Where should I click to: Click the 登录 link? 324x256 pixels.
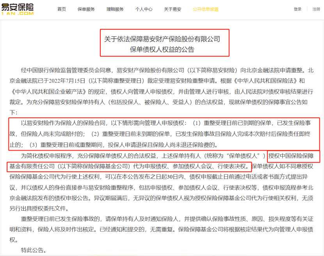point(297,9)
